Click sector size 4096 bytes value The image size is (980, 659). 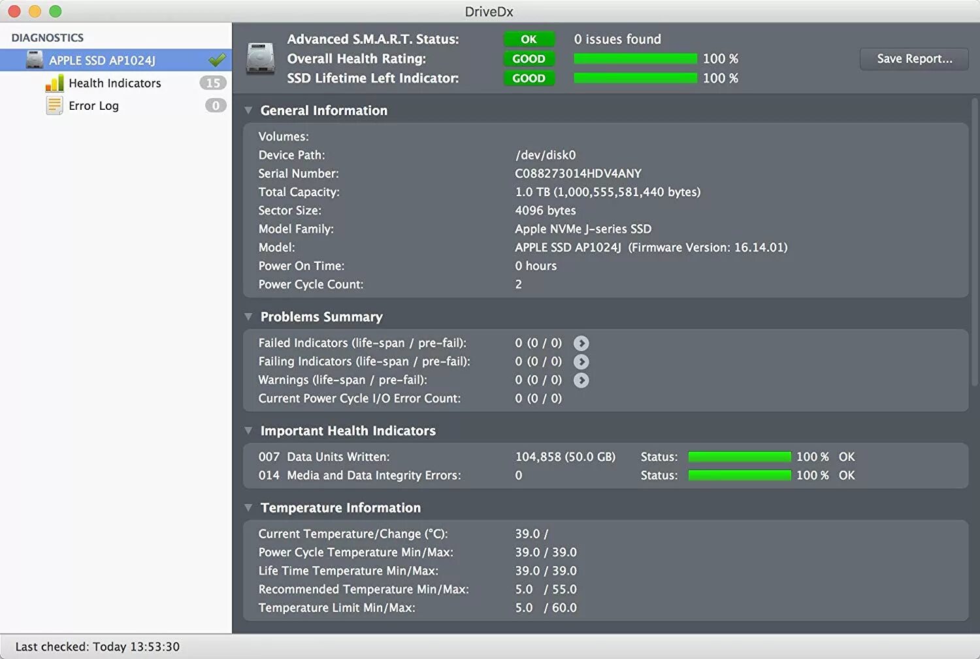[x=546, y=211]
